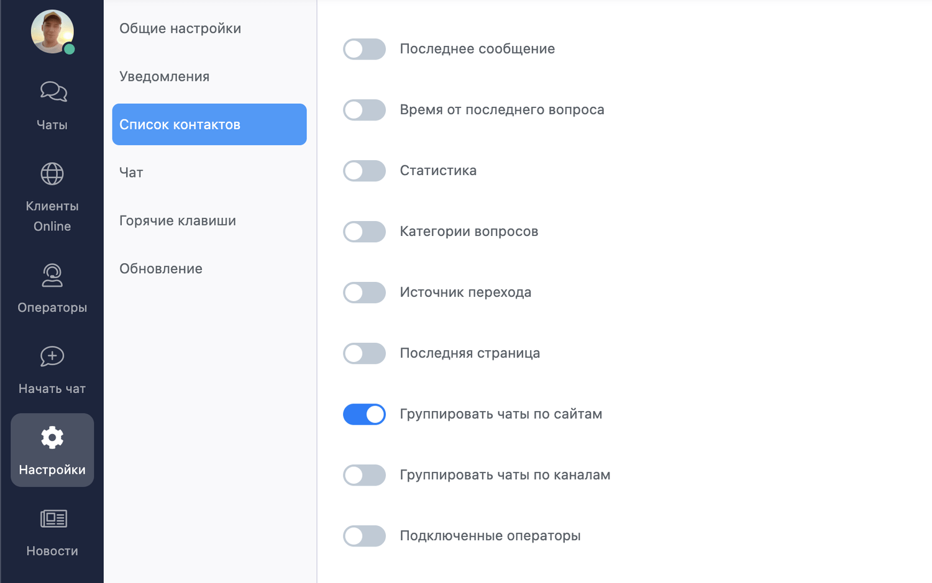The width and height of the screenshot is (932, 583).
Task: Enable the Статистика toggle
Action: click(x=365, y=171)
